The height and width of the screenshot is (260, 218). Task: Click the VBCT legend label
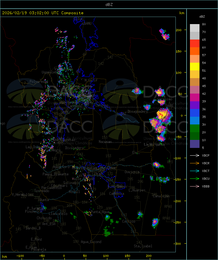206,171
